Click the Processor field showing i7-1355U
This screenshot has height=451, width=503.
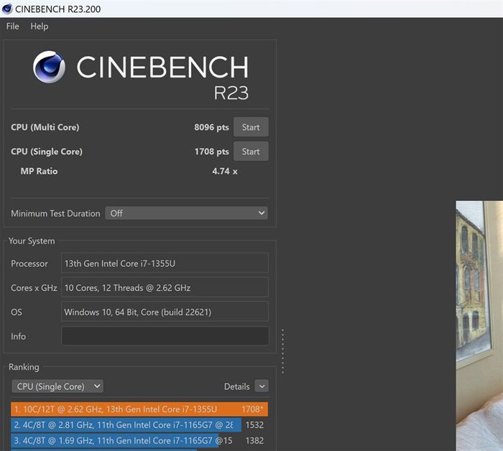pyautogui.click(x=165, y=263)
